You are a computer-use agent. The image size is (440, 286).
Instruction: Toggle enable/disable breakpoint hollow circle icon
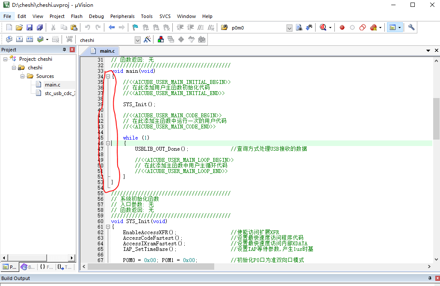coord(352,27)
